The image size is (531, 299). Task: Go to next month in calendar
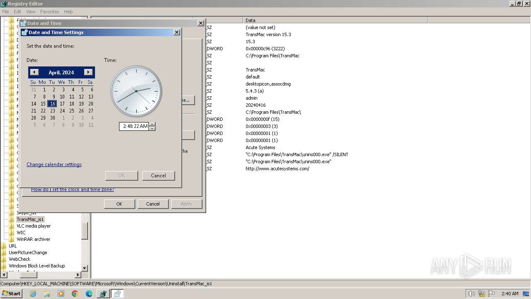click(x=88, y=72)
